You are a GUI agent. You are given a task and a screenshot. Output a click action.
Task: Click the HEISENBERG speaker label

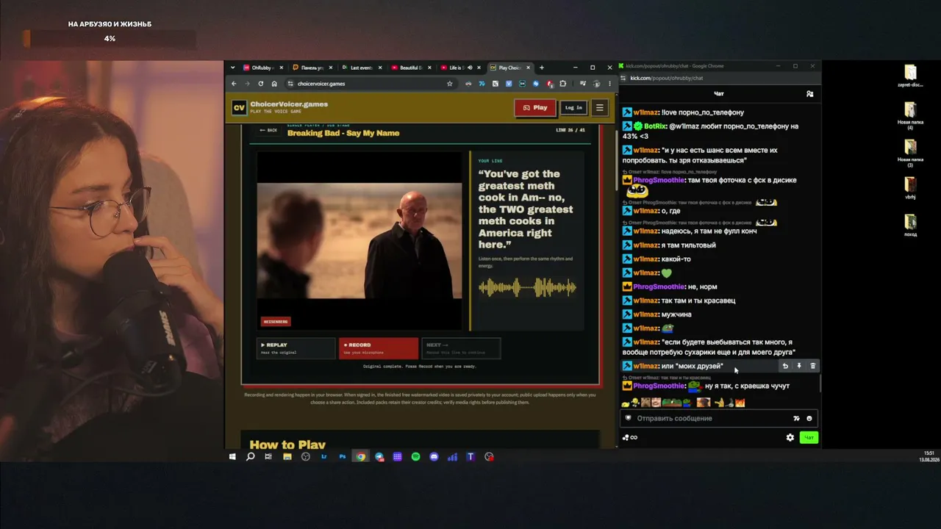276,321
